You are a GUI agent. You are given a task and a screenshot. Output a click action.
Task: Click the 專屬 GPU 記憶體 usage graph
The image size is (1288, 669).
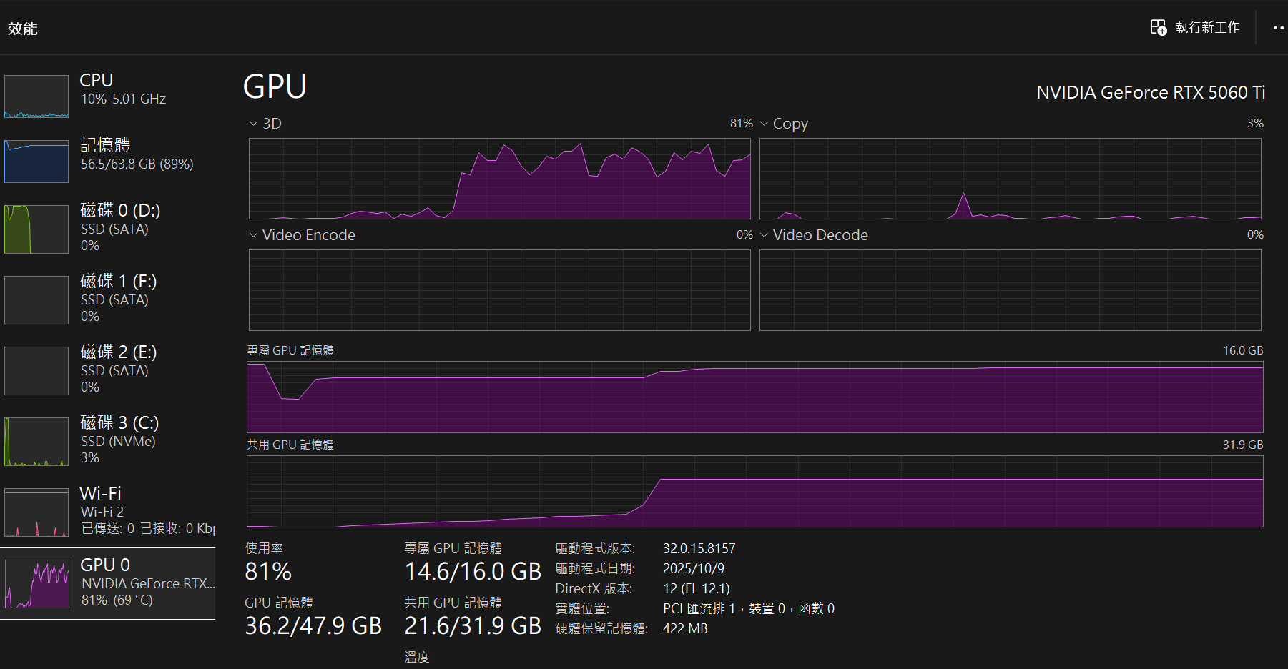coord(754,397)
